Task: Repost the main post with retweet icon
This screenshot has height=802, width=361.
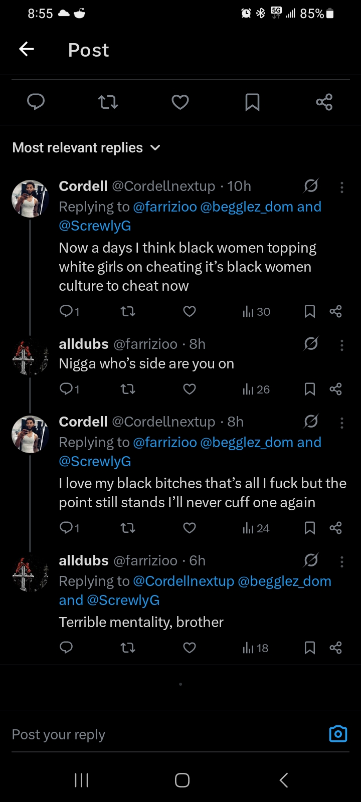Action: (x=108, y=102)
